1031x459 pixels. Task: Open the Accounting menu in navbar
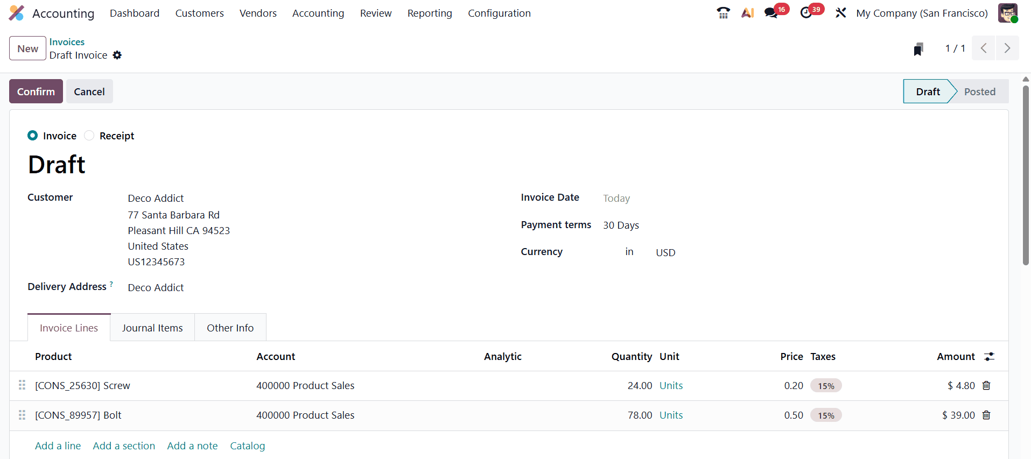[x=318, y=13]
